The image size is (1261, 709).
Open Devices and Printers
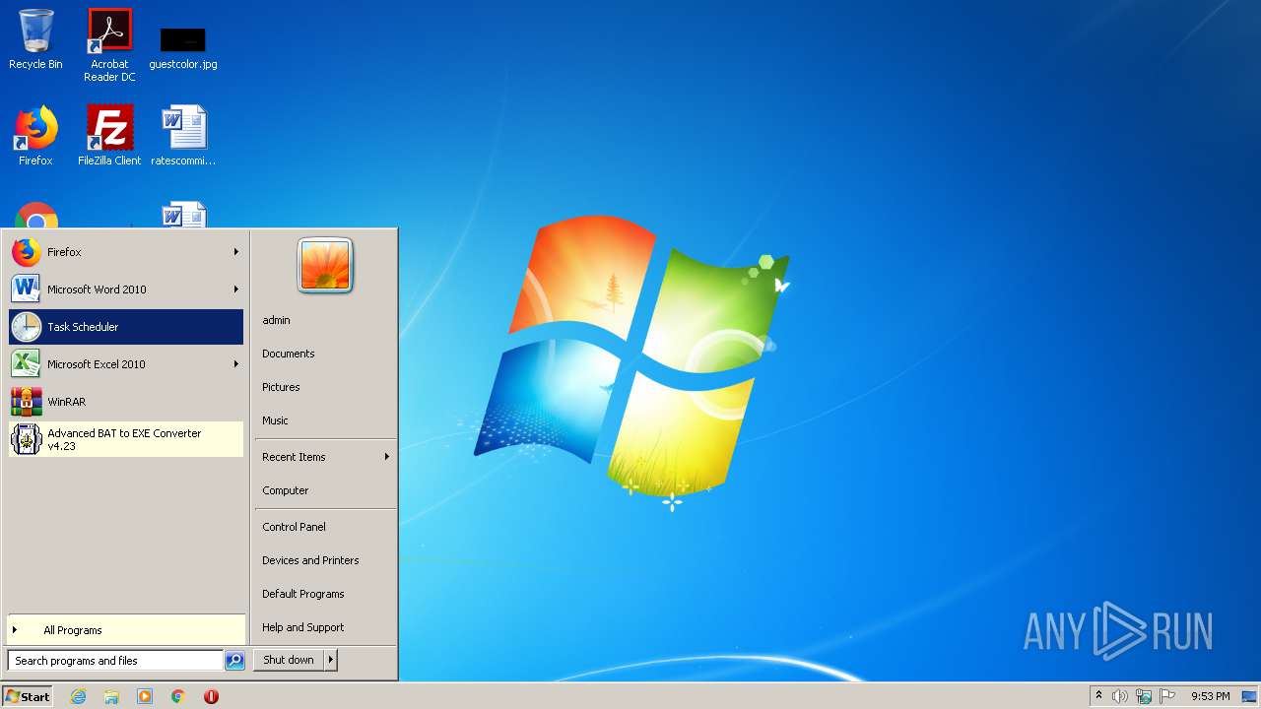[310, 560]
